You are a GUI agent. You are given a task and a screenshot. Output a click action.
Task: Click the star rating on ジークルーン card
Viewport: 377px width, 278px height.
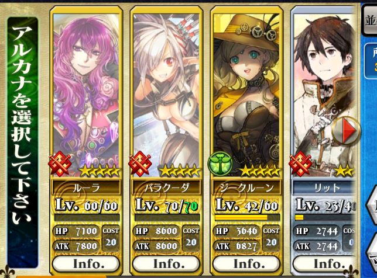[260, 172]
